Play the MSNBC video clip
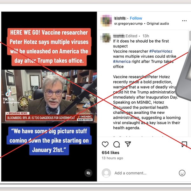 coord(49,96)
